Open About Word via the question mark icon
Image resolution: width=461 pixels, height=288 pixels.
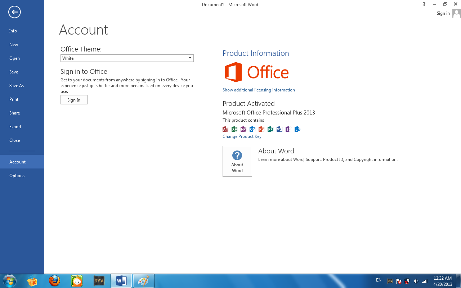237,161
